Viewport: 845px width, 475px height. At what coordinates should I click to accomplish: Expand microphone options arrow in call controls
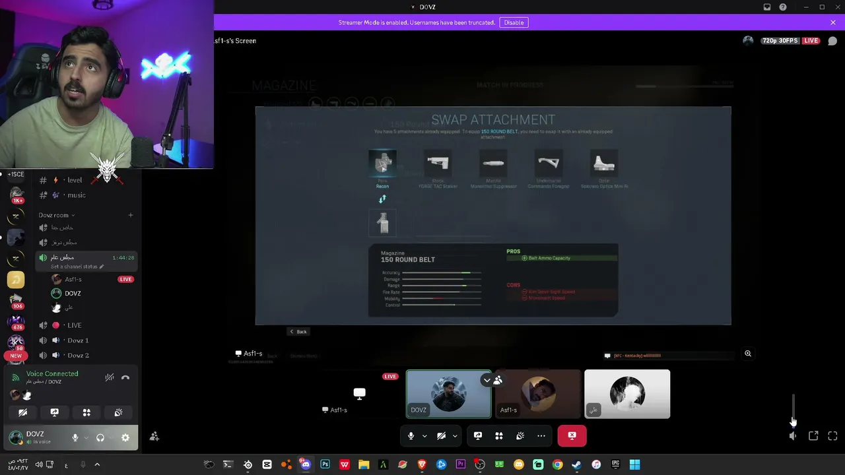[424, 435]
